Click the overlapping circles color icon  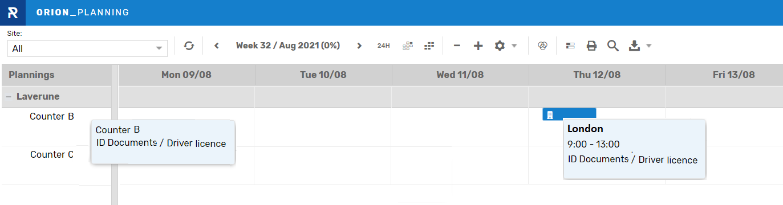(543, 46)
